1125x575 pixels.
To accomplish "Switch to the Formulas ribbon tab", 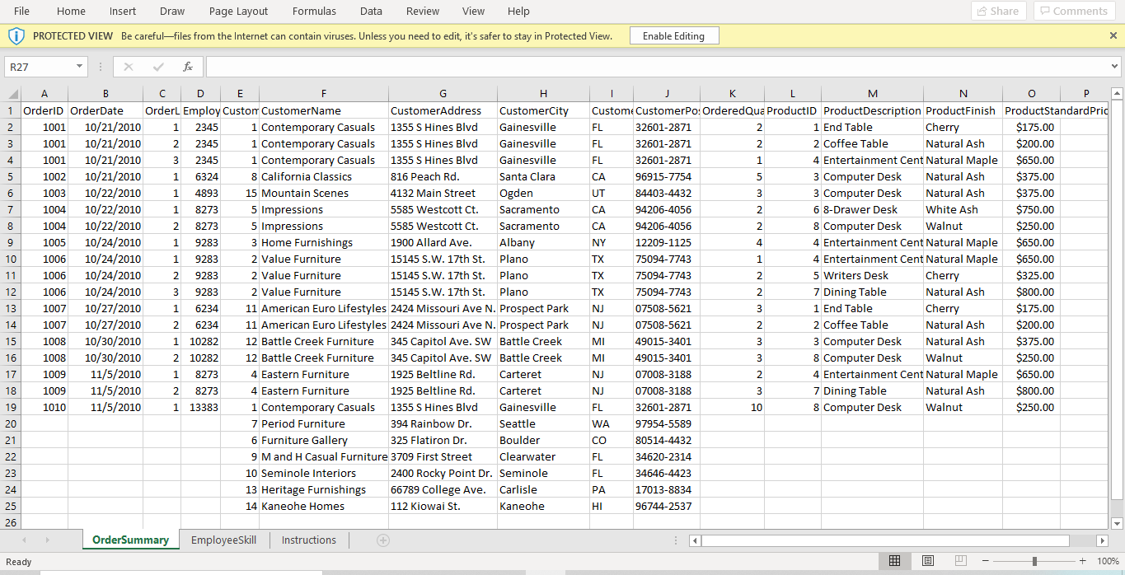I will coord(314,11).
